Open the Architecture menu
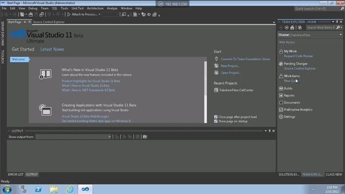The height and width of the screenshot is (194, 345). (x=95, y=9)
